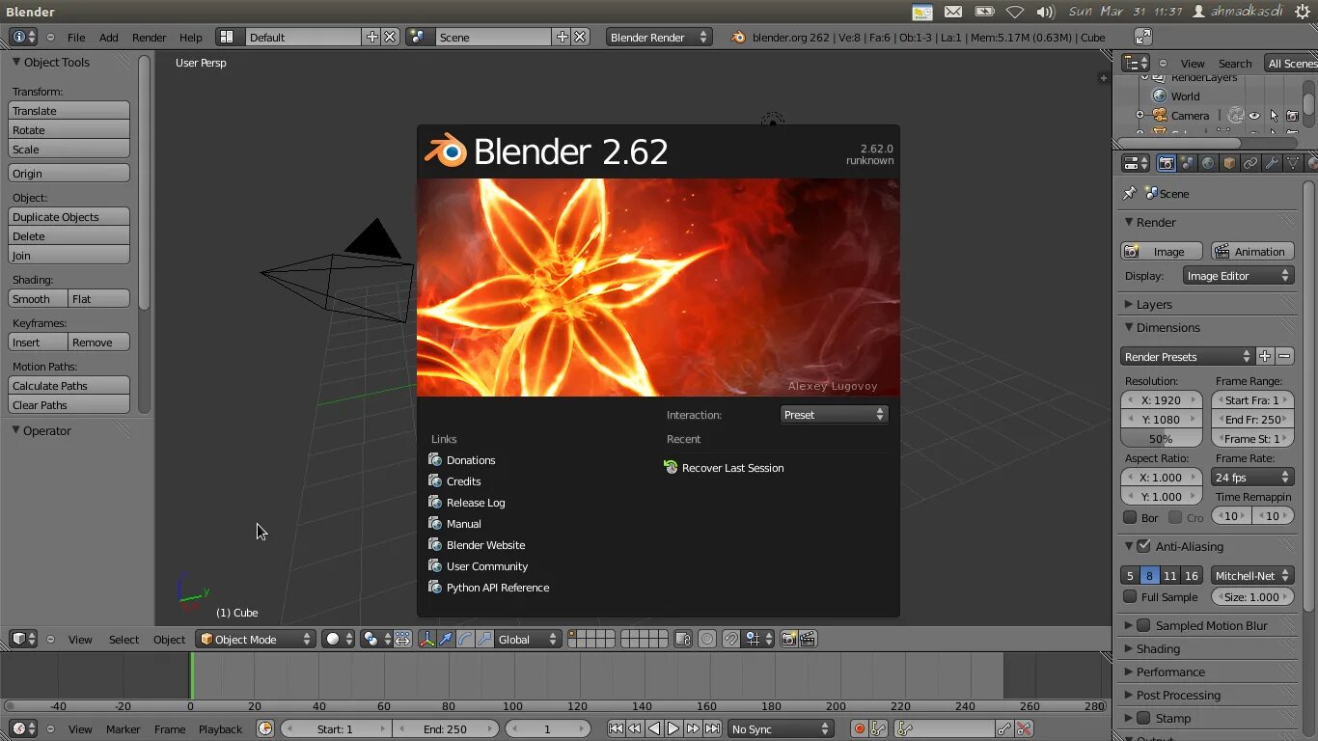Open the Render properties tab camera icon

click(1167, 163)
